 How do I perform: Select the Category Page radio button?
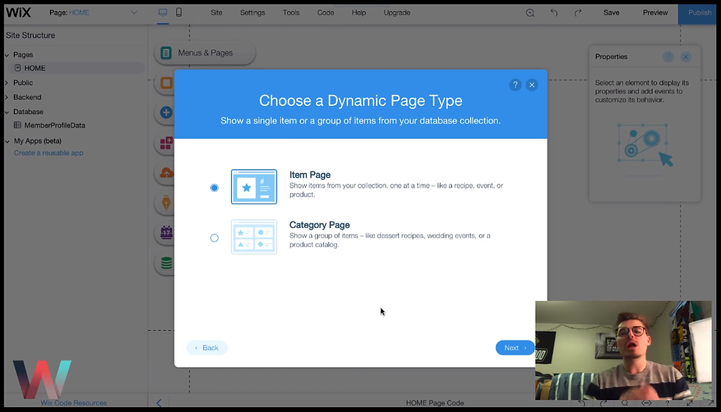[x=214, y=238]
